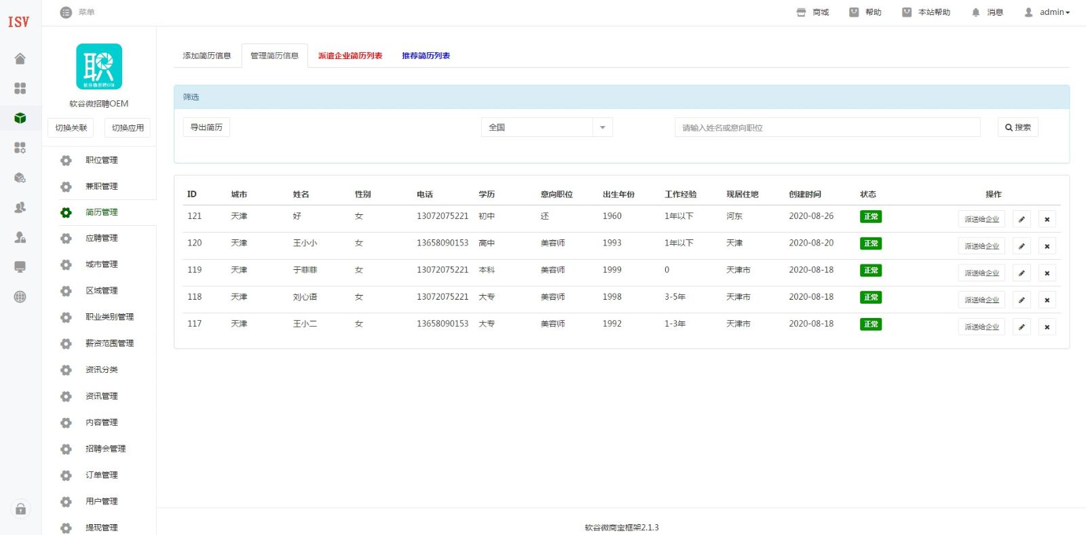The height and width of the screenshot is (535, 1086).
Task: Send resume 118 via 派送给企业
Action: click(x=981, y=300)
